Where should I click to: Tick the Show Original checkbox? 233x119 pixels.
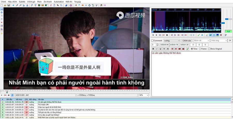click(209, 49)
